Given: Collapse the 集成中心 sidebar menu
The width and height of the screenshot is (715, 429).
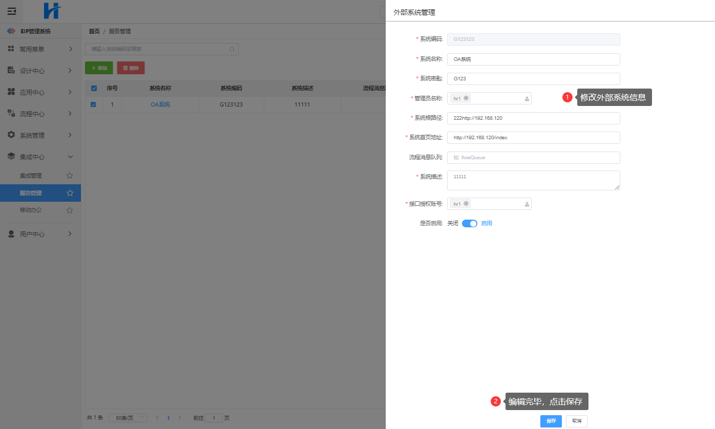Looking at the screenshot, I should pos(40,157).
